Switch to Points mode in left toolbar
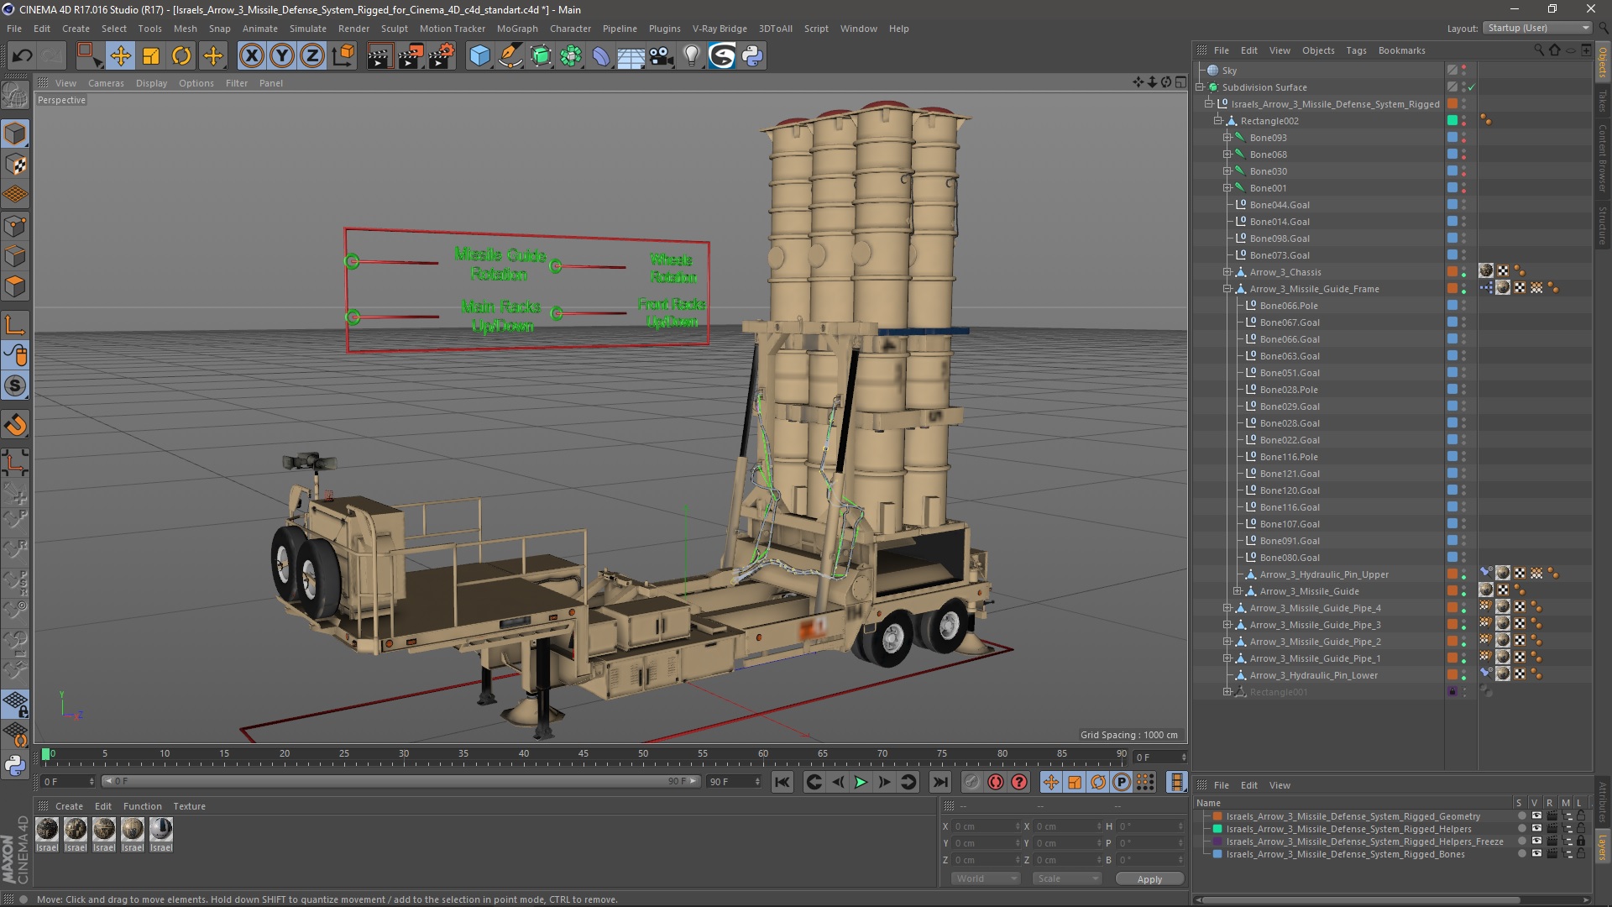The height and width of the screenshot is (907, 1612). click(15, 226)
